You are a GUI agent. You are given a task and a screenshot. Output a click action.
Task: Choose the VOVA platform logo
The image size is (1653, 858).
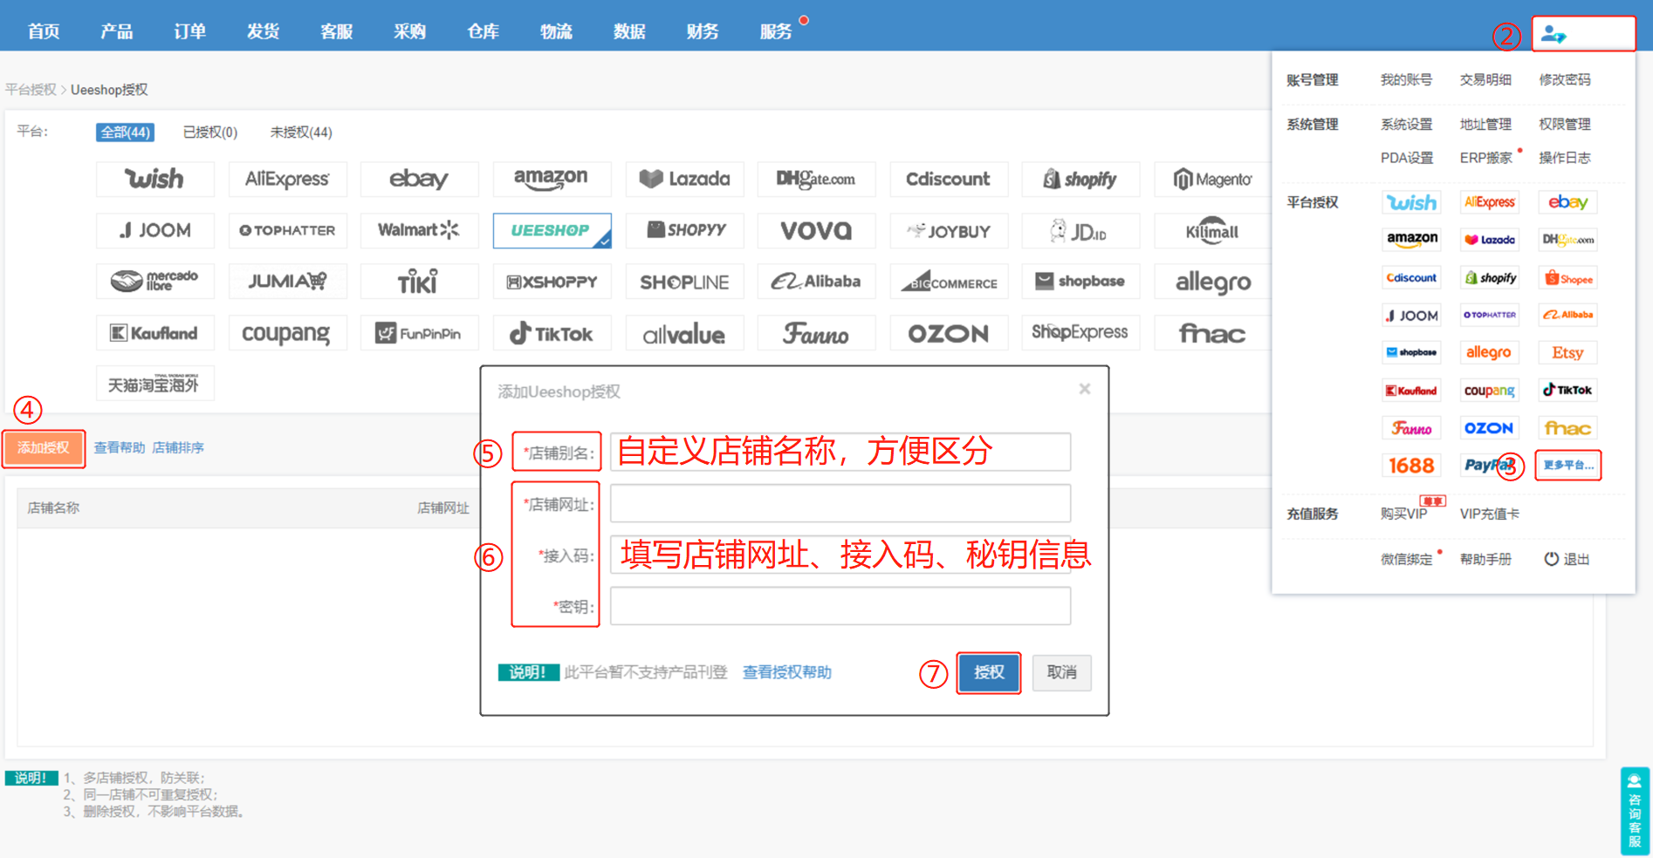[x=816, y=230]
